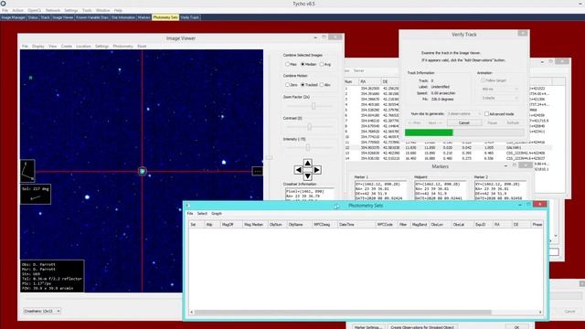Open the Tools menu in the main menu bar

pyautogui.click(x=87, y=10)
